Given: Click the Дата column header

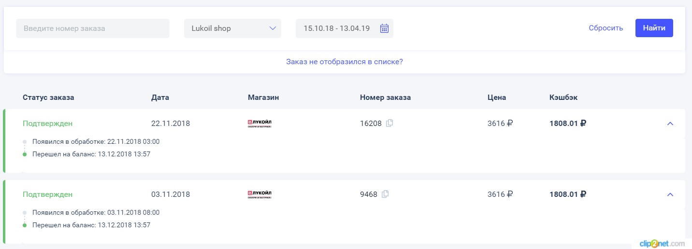Looking at the screenshot, I should [160, 97].
